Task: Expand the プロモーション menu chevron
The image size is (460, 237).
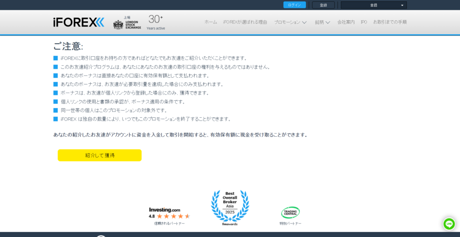Action: (x=304, y=22)
